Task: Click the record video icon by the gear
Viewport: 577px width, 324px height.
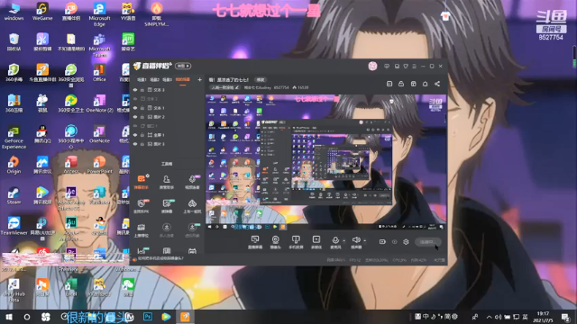Action: pos(382,242)
